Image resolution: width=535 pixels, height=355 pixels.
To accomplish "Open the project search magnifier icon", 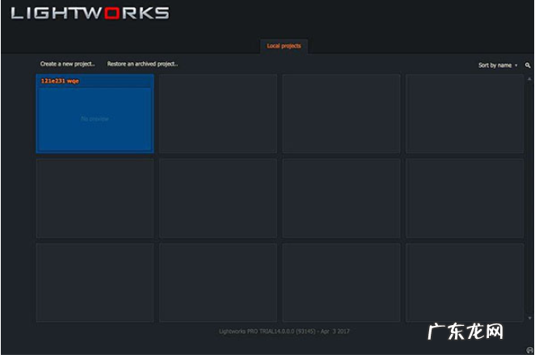I will [528, 65].
